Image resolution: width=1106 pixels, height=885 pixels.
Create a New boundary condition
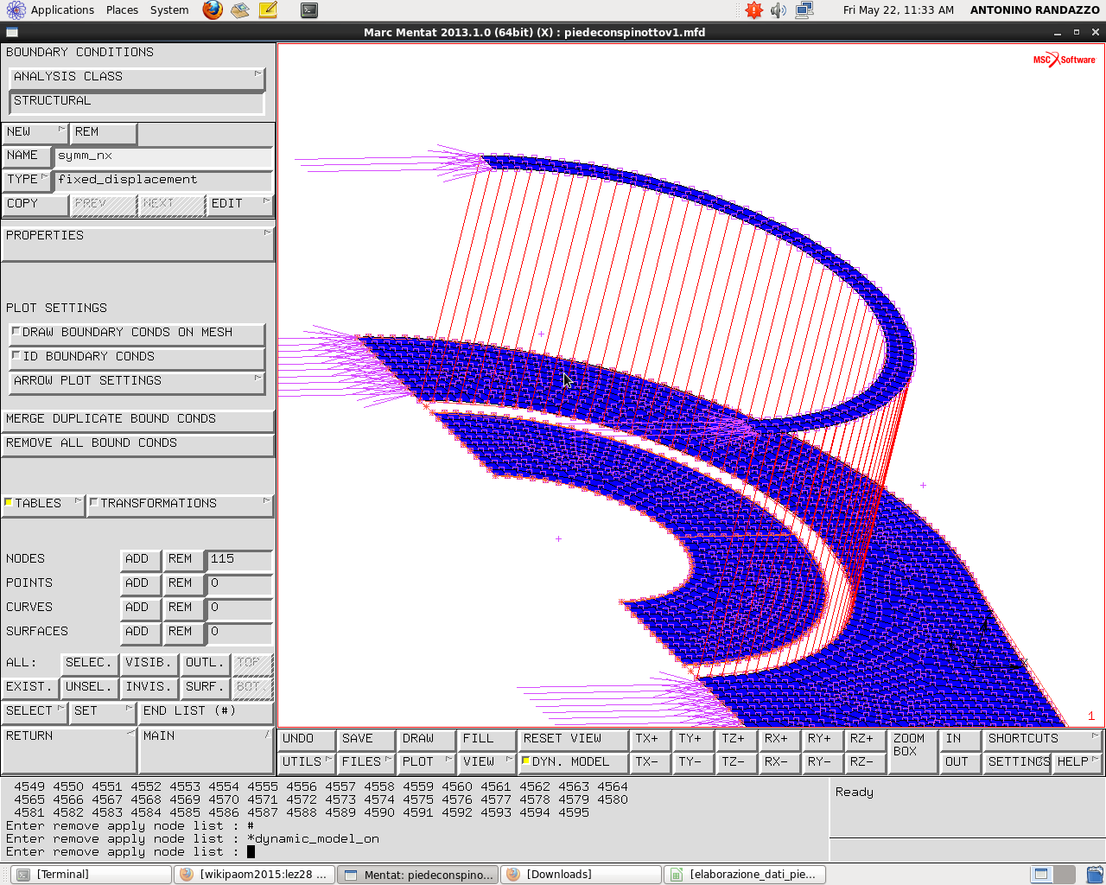[x=35, y=132]
